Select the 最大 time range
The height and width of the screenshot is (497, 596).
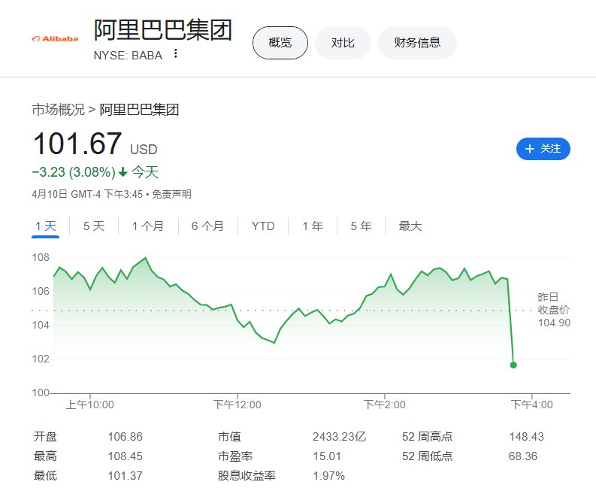(x=410, y=226)
